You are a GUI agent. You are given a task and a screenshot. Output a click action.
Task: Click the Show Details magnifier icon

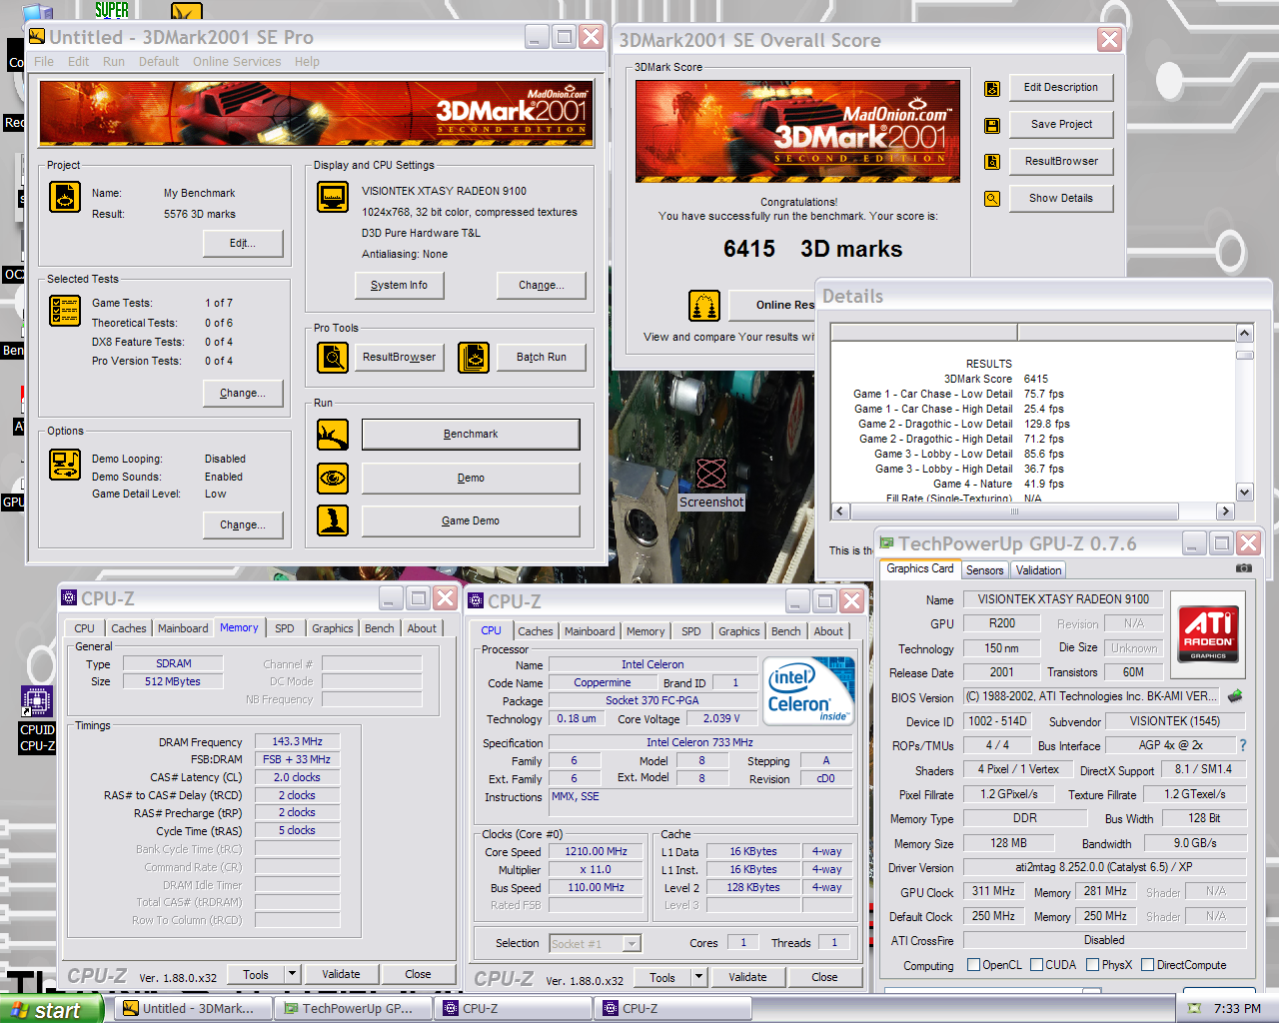pyautogui.click(x=992, y=199)
